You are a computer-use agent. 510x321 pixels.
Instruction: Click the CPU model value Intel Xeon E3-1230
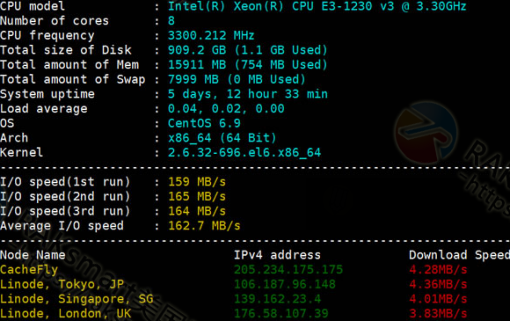pyautogui.click(x=317, y=6)
